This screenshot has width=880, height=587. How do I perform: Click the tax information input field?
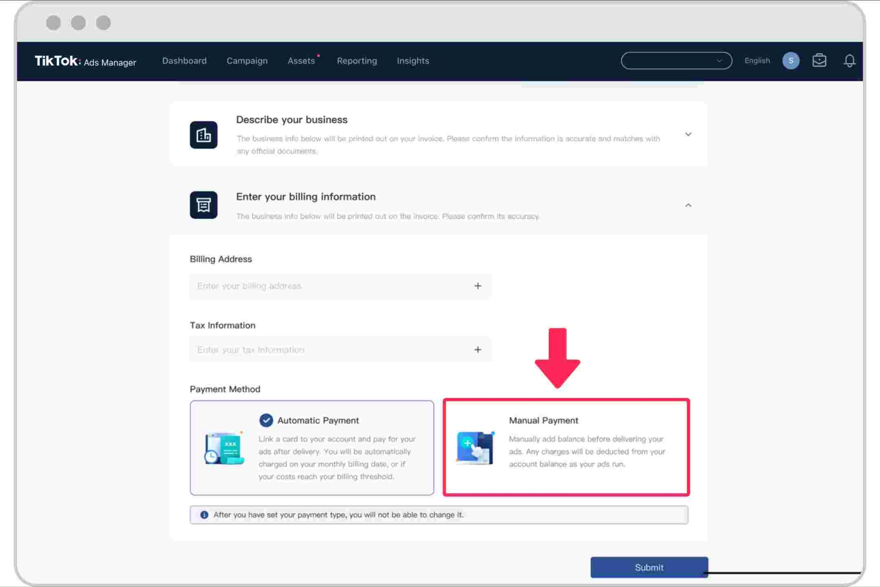[340, 350]
